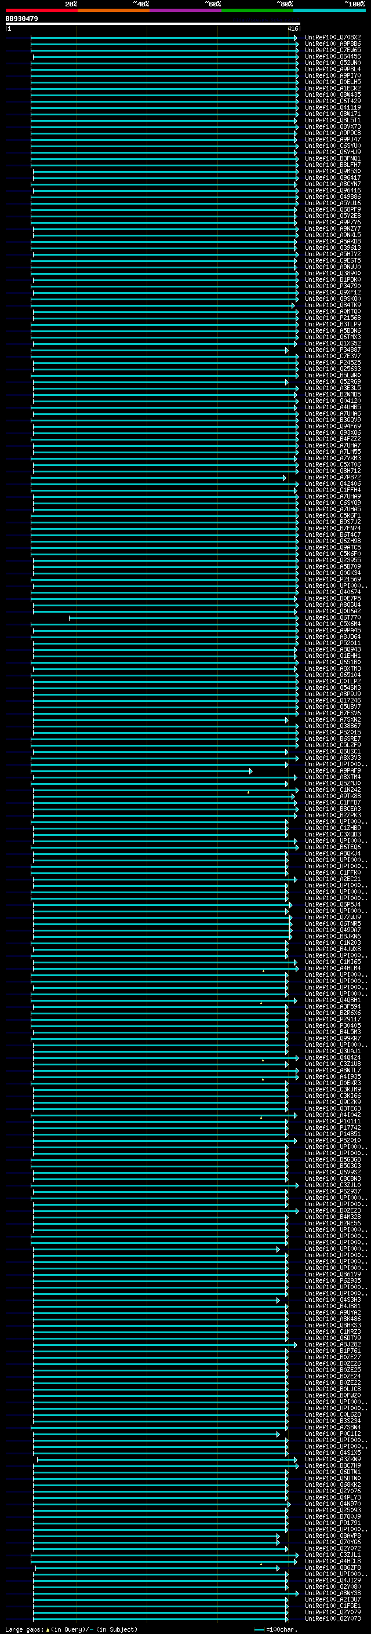The height and width of the screenshot is (1634, 371).
Task: Select hit label UniRef100_P62937
Action: (x=332, y=1191)
